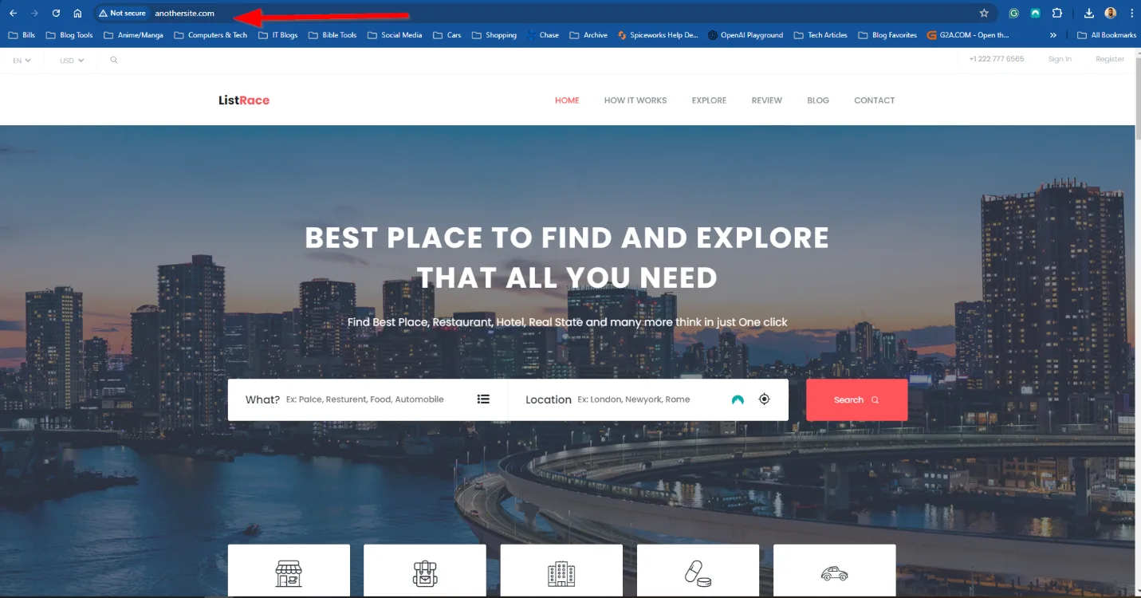1141x598 pixels.
Task: Select the pills category card icon
Action: click(698, 573)
